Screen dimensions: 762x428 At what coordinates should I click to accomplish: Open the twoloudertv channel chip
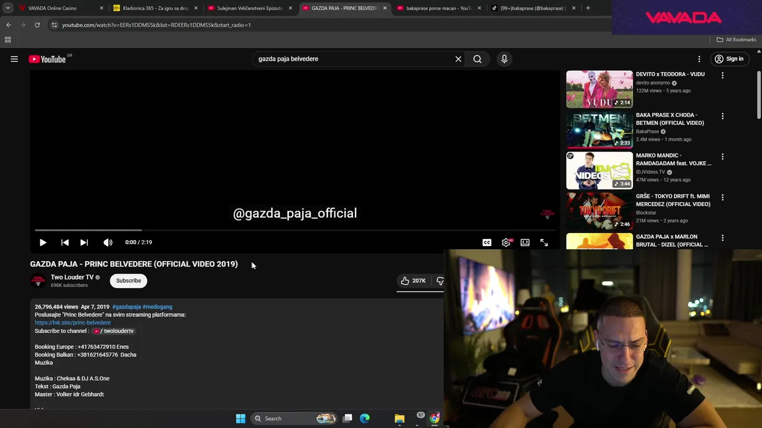pos(113,331)
